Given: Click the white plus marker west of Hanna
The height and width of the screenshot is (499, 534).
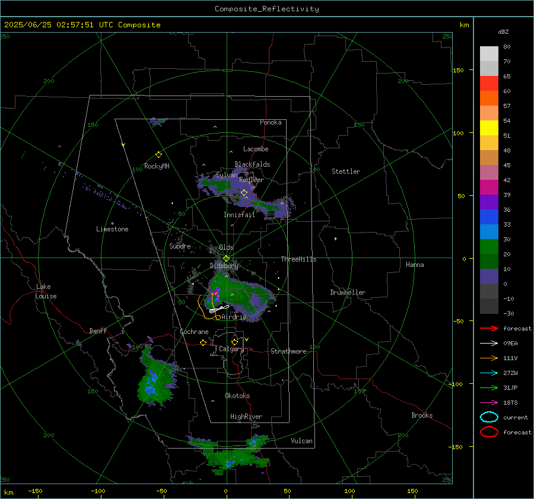Looking at the screenshot, I should click(335, 239).
